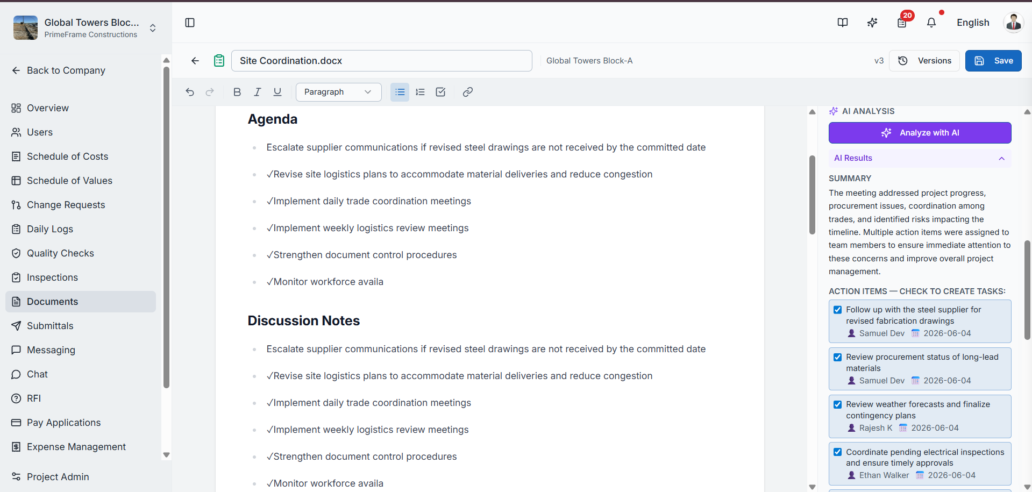Open tasks icon with 20 badge
The width and height of the screenshot is (1032, 492).
[902, 23]
